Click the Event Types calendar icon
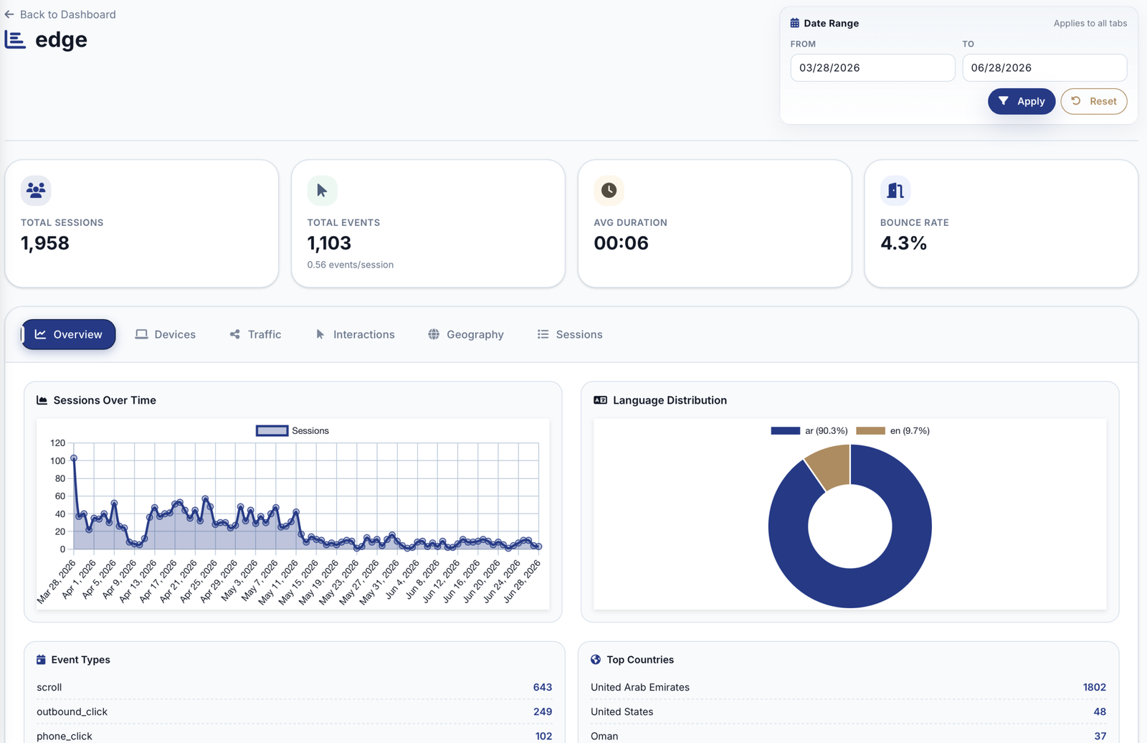 pos(41,660)
